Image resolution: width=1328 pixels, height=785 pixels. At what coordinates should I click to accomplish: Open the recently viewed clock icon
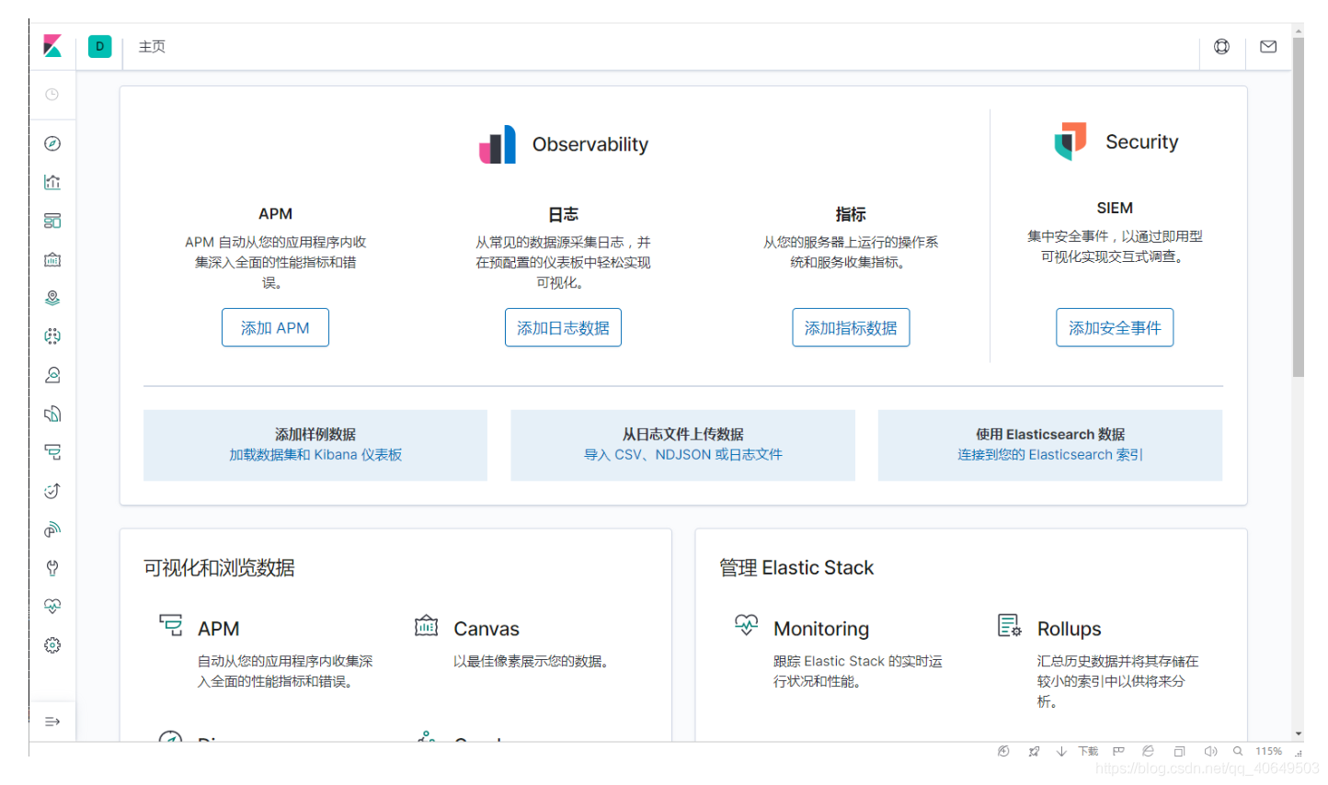tap(52, 95)
